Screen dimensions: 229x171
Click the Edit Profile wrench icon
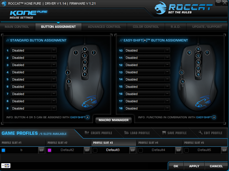pos(201,133)
